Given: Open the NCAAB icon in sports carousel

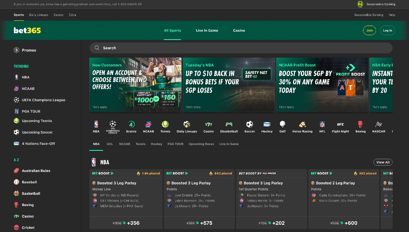Looking at the screenshot, I should click(149, 124).
